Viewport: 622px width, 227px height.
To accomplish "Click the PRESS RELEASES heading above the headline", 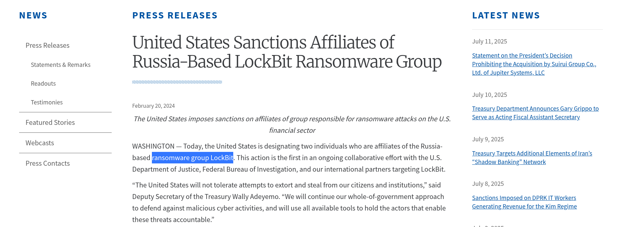I will point(175,15).
